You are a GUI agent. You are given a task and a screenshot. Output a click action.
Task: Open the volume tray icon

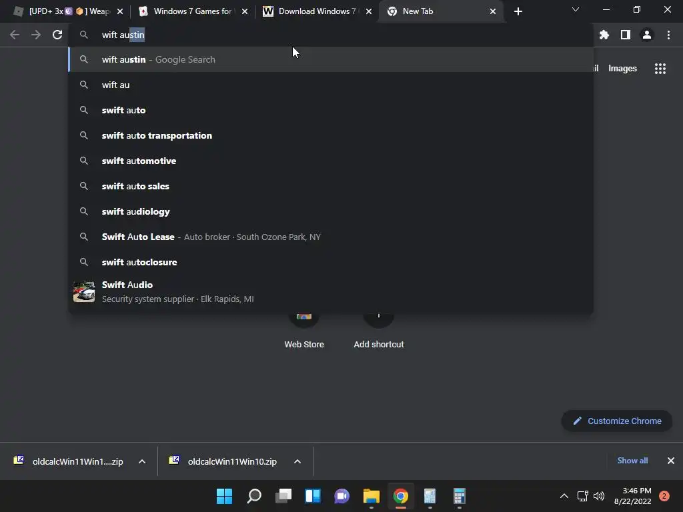point(599,496)
